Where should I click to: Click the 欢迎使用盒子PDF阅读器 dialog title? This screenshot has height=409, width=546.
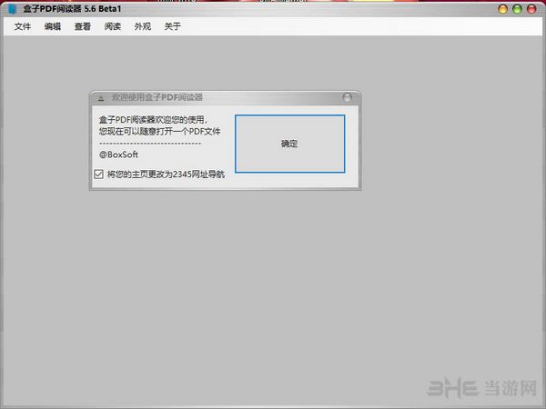point(157,97)
